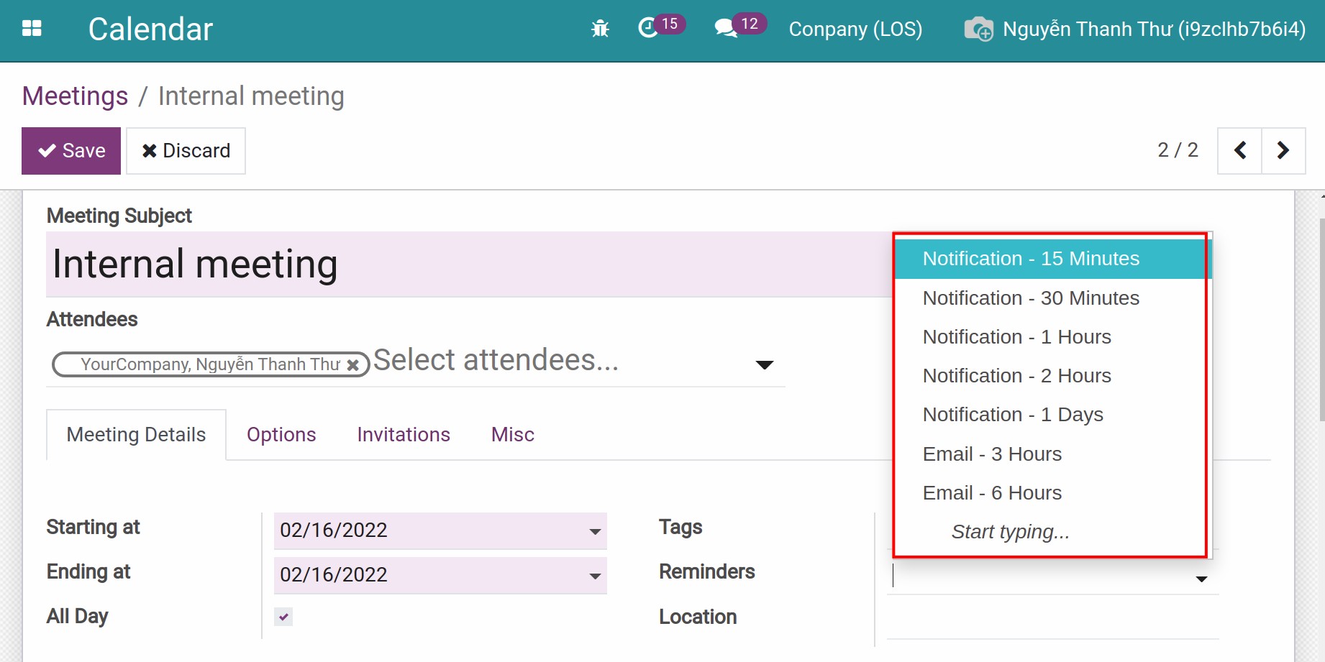This screenshot has width=1325, height=662.
Task: Go to the next record arrow
Action: pos(1284,150)
